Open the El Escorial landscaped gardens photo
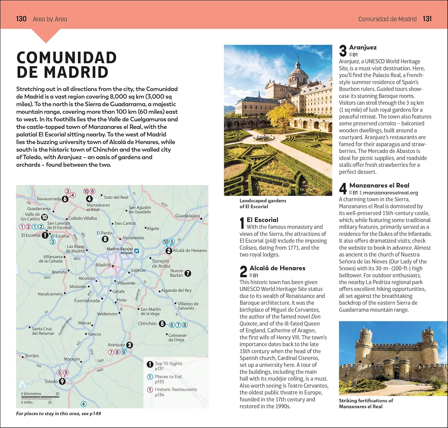Viewport: 448px width, 428px height. click(278, 120)
